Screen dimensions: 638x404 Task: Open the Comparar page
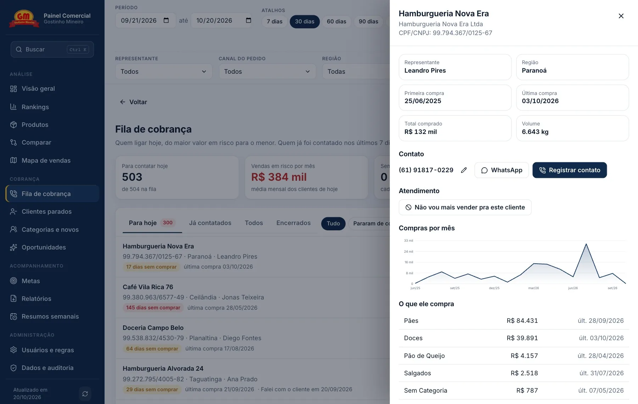point(52,142)
